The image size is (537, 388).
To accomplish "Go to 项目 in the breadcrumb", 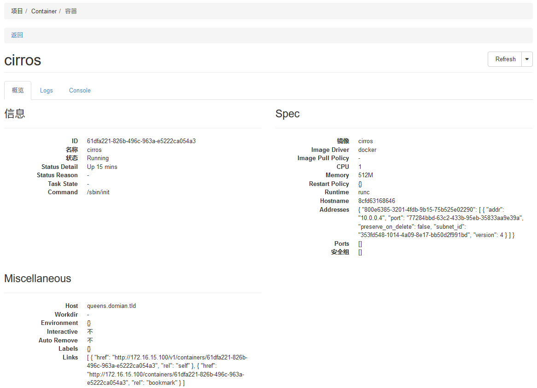I will (17, 11).
